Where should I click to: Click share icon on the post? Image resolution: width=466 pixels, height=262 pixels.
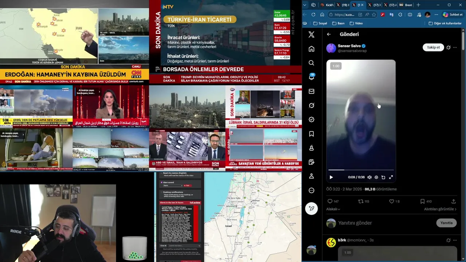[454, 201]
